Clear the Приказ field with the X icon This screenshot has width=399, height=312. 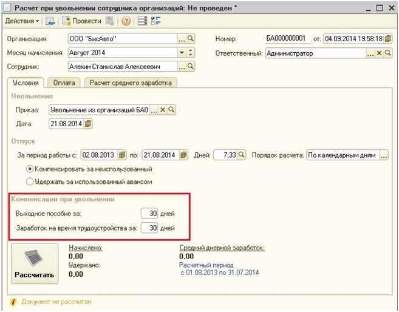point(163,110)
